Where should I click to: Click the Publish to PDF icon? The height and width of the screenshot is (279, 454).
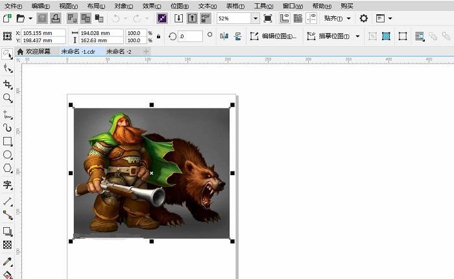coord(206,19)
